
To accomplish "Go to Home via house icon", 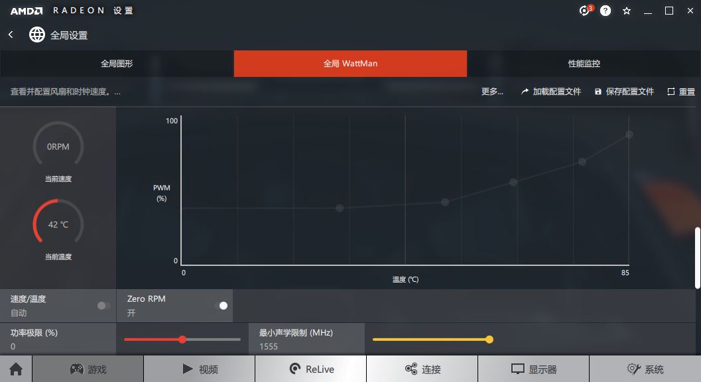I will click(16, 369).
